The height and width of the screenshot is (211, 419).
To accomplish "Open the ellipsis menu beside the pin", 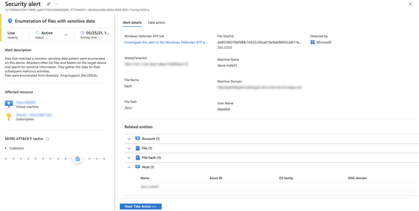I will point(56,4).
